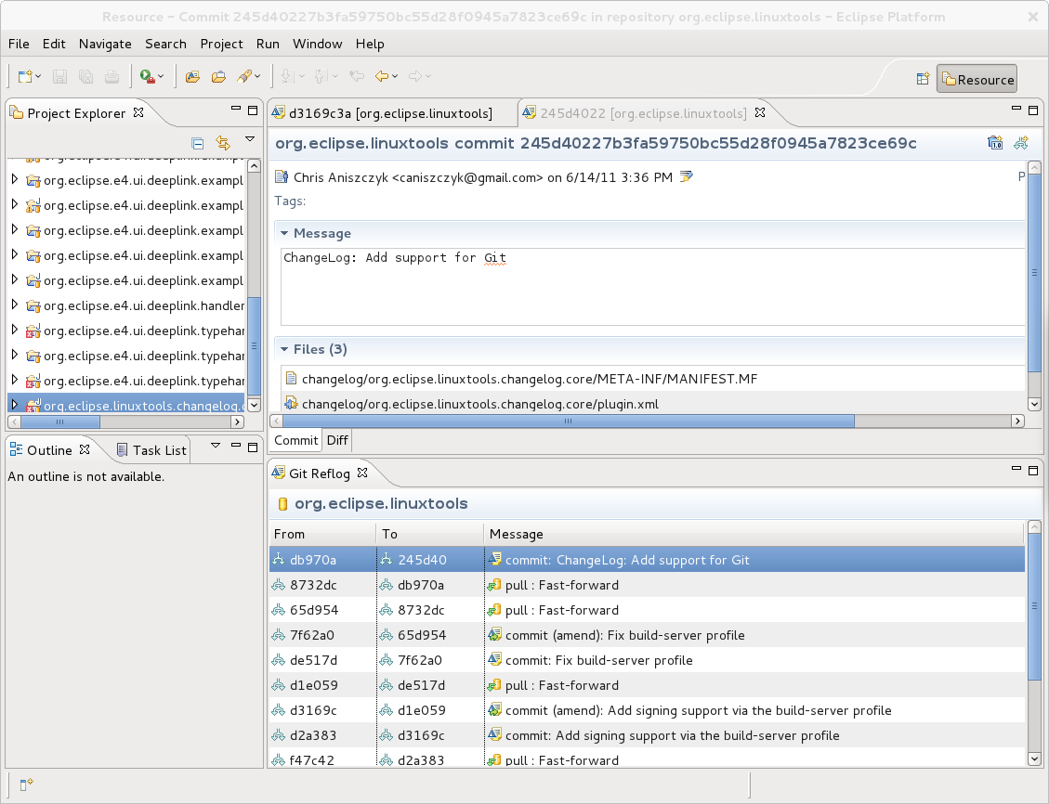Open the New wizard dropdown arrow
The image size is (1049, 804).
(38, 76)
